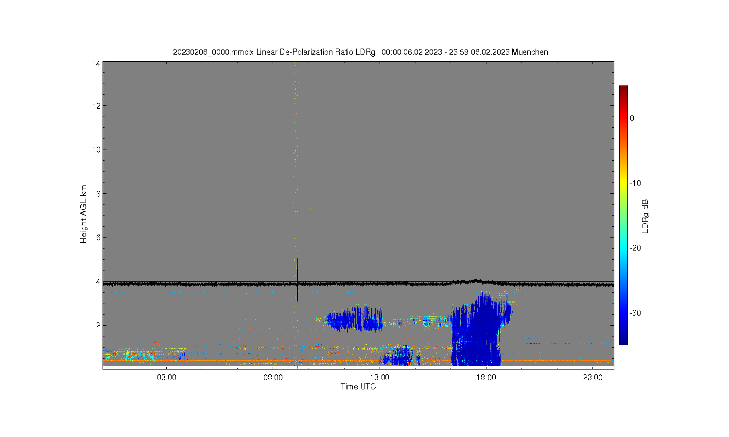Click the plot title text starting with 20230206_0000.mmclx
Screen dimensions: 729x437
pyautogui.click(x=361, y=52)
